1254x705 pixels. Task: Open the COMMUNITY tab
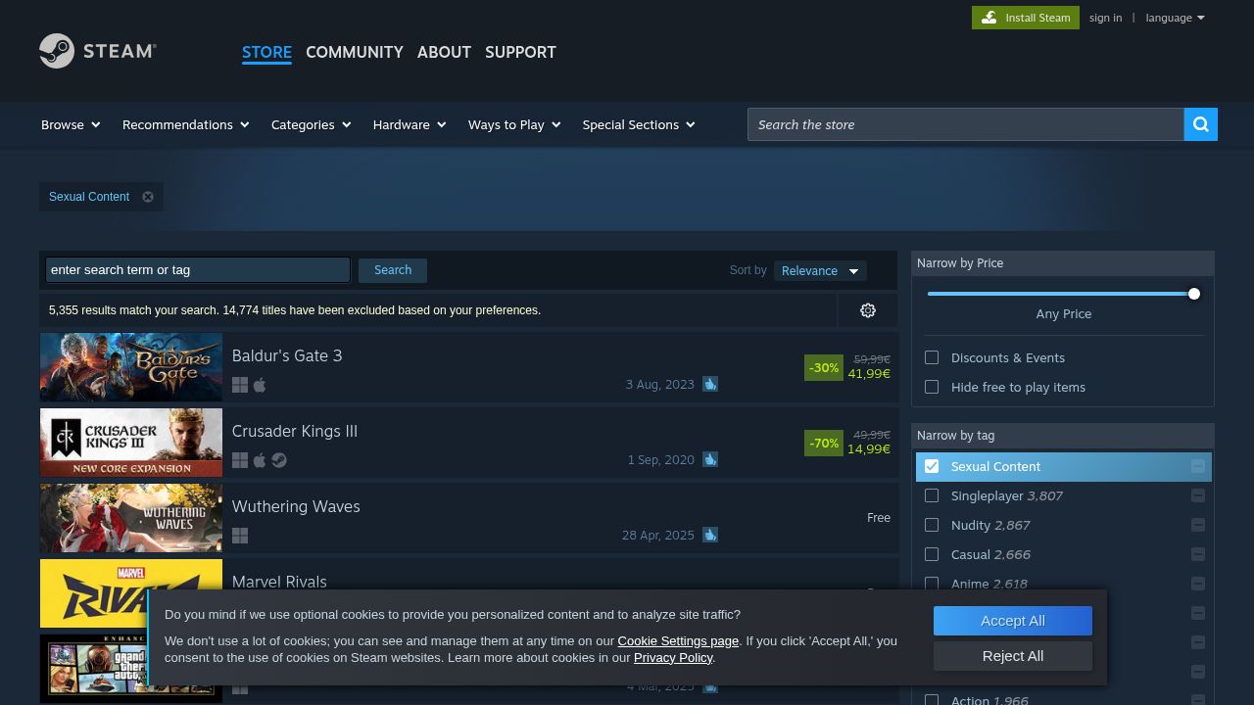coord(355,52)
